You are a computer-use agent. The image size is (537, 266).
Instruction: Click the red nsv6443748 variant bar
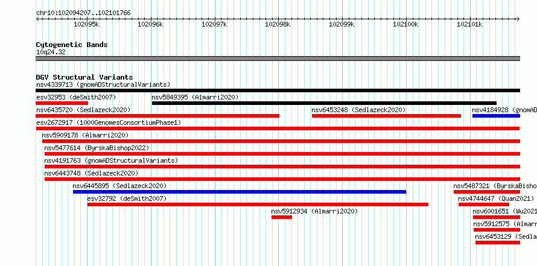tap(282, 179)
